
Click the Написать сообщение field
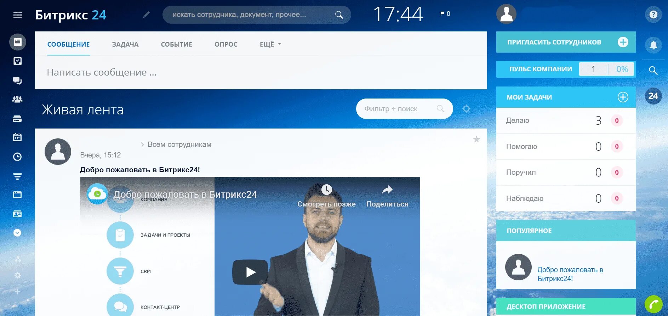261,72
